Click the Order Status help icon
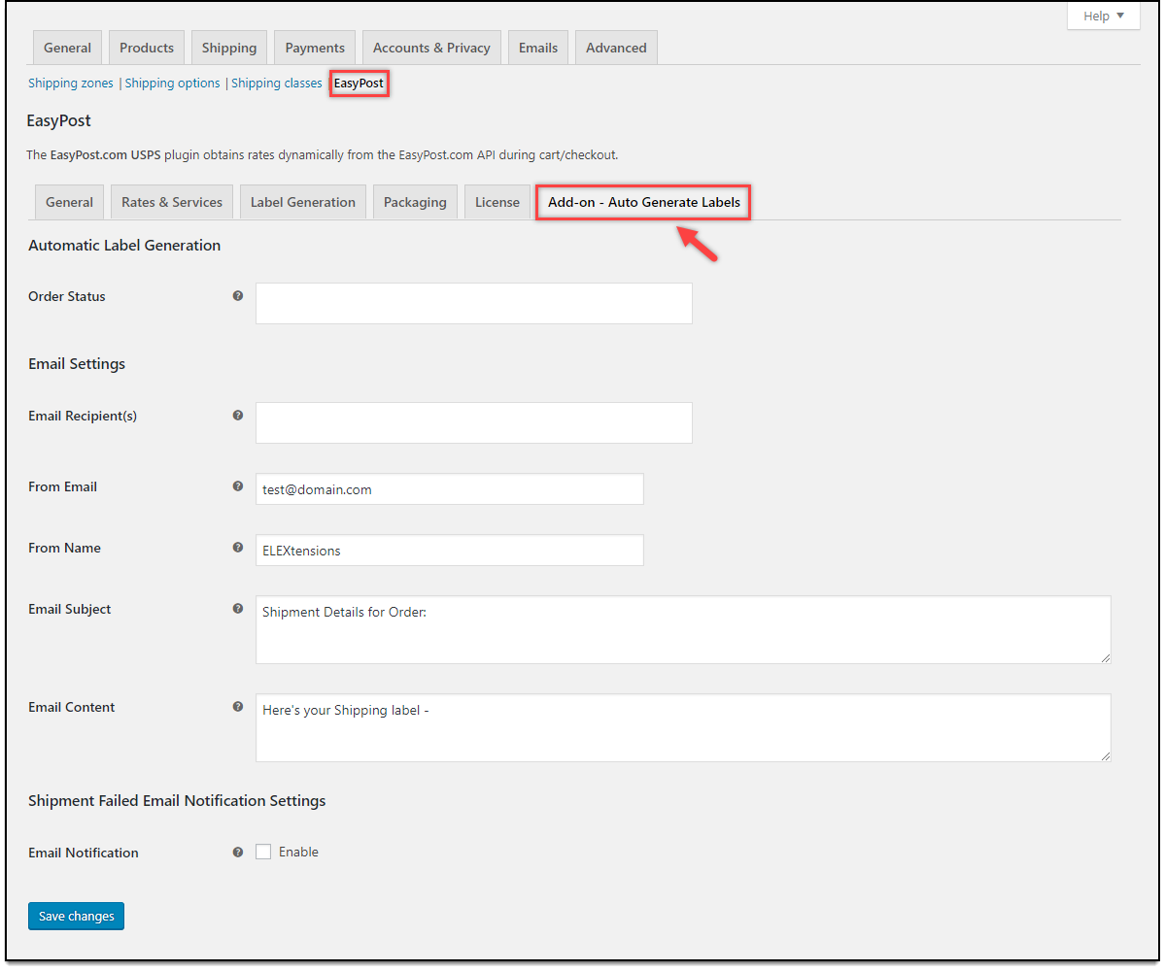This screenshot has height=971, width=1165. (238, 296)
